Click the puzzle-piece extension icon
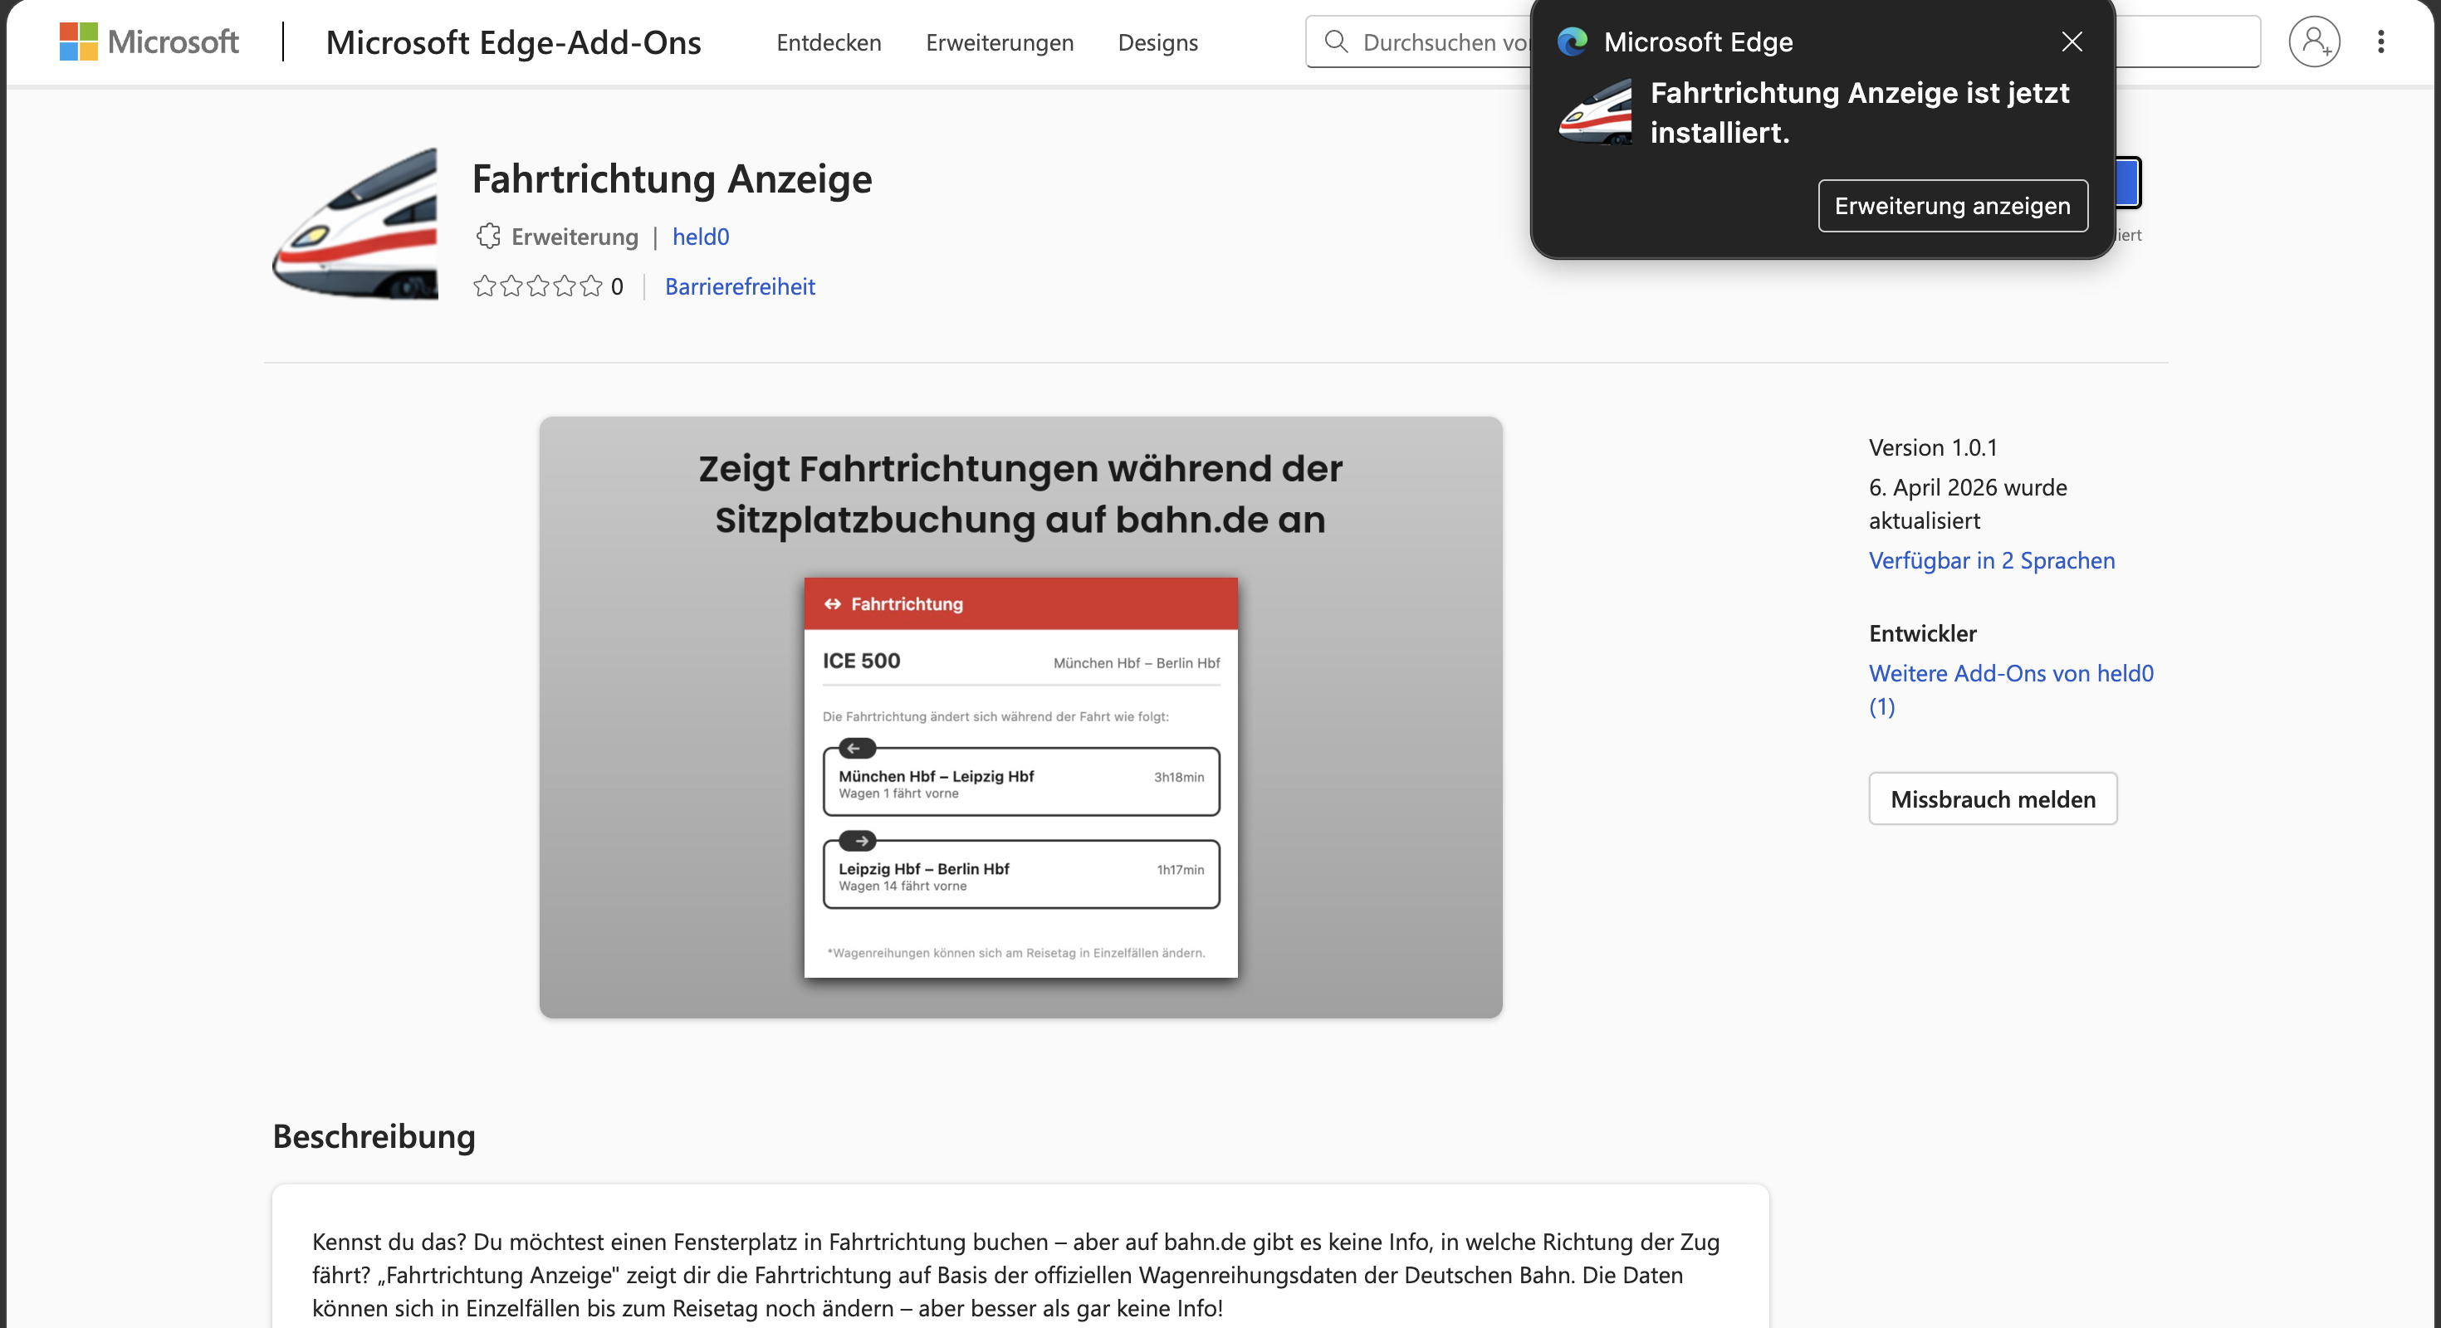2441x1328 pixels. pyautogui.click(x=488, y=236)
